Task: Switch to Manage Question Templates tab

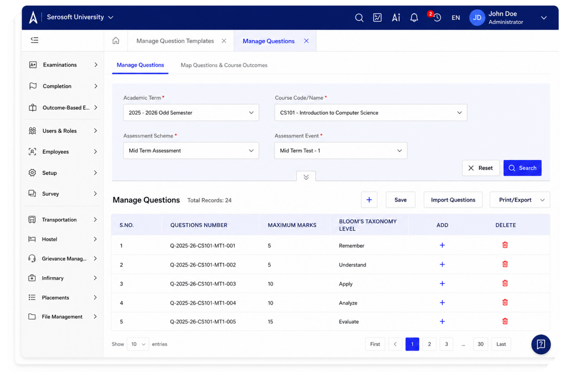Action: click(175, 41)
